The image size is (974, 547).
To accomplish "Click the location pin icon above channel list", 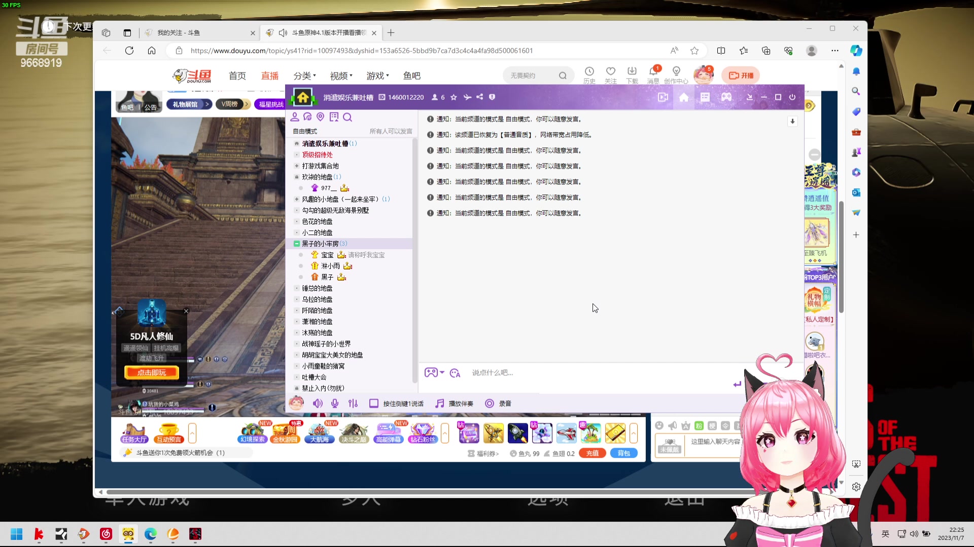I will [x=320, y=117].
